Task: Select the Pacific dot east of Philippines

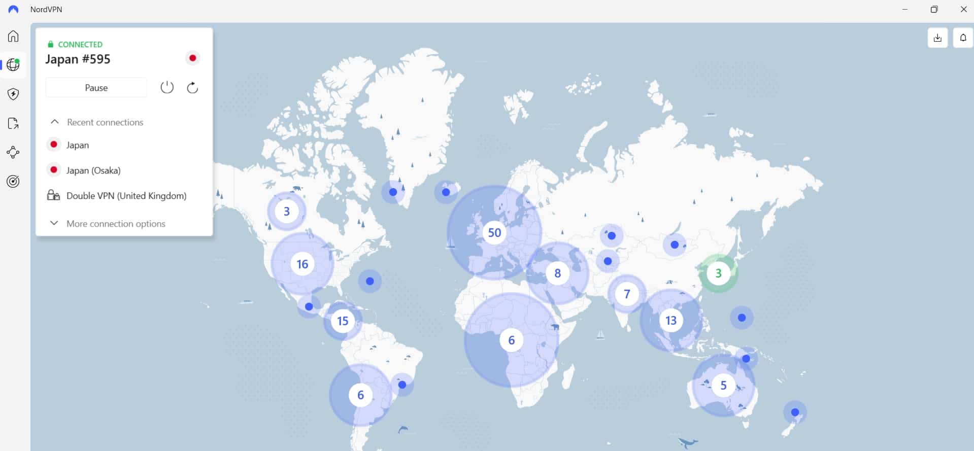Action: [742, 318]
